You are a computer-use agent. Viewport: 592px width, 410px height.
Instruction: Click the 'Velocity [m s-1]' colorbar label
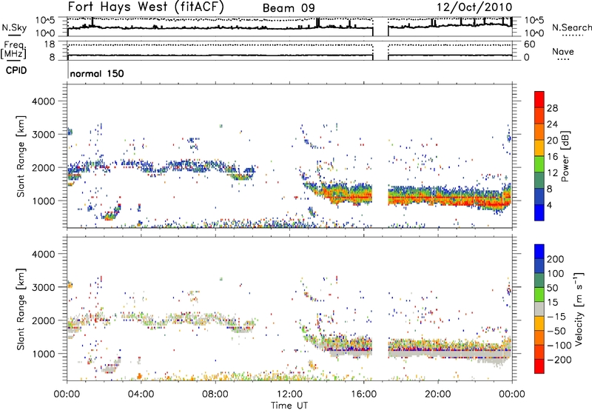pos(579,309)
